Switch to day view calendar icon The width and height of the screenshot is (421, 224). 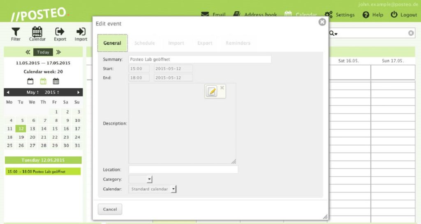click(30, 81)
